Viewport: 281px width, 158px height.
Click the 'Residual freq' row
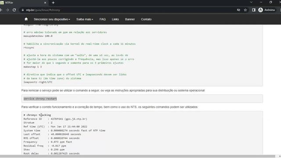45,146
